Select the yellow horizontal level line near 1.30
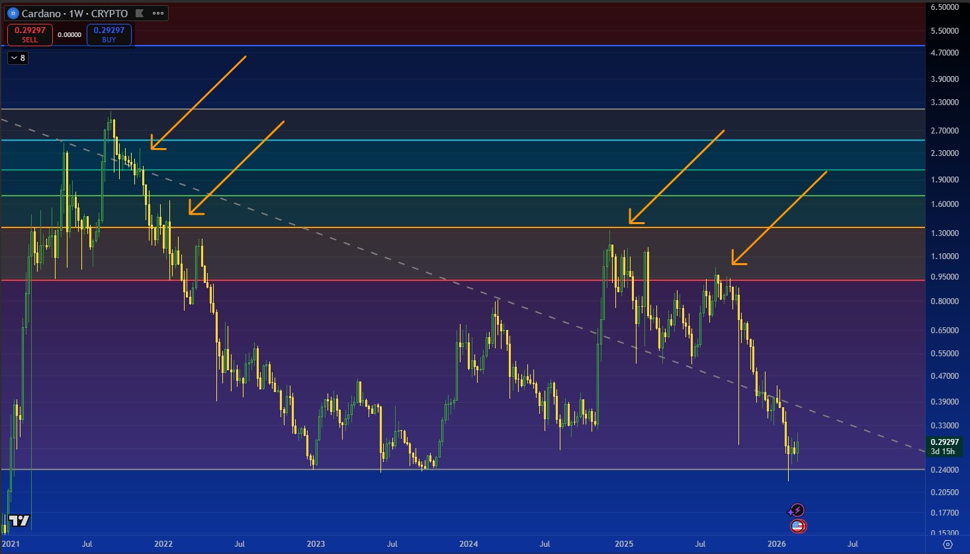This screenshot has width=970, height=554. [x=397, y=227]
